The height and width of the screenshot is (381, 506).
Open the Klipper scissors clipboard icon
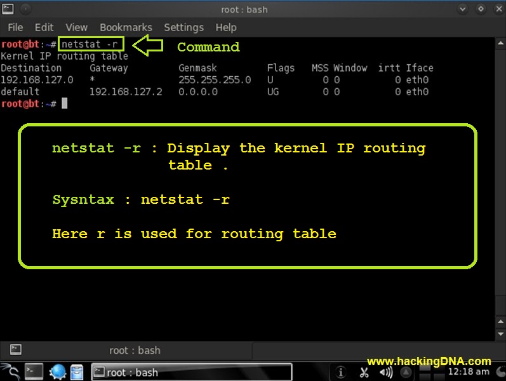click(364, 372)
